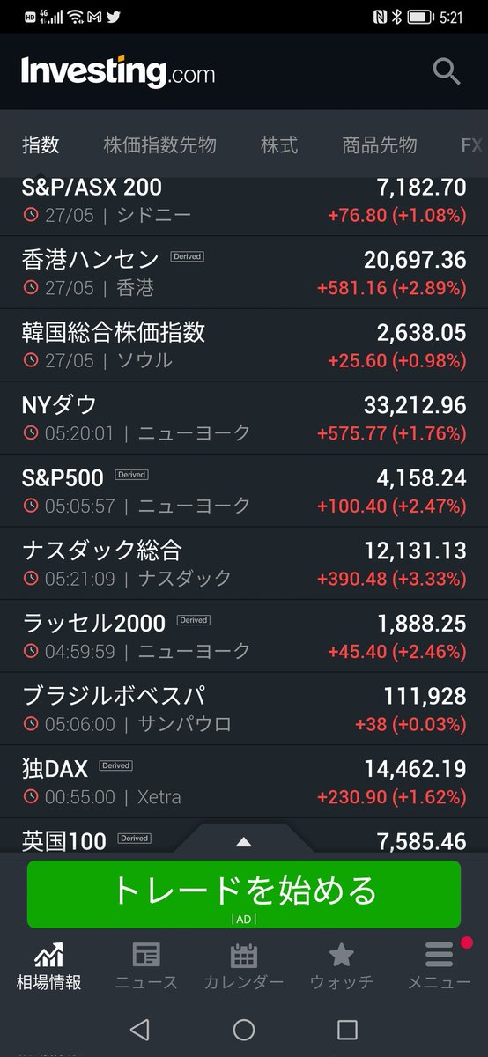Switch to the 株価指数先物 tab
488x1057 pixels.
pyautogui.click(x=159, y=145)
